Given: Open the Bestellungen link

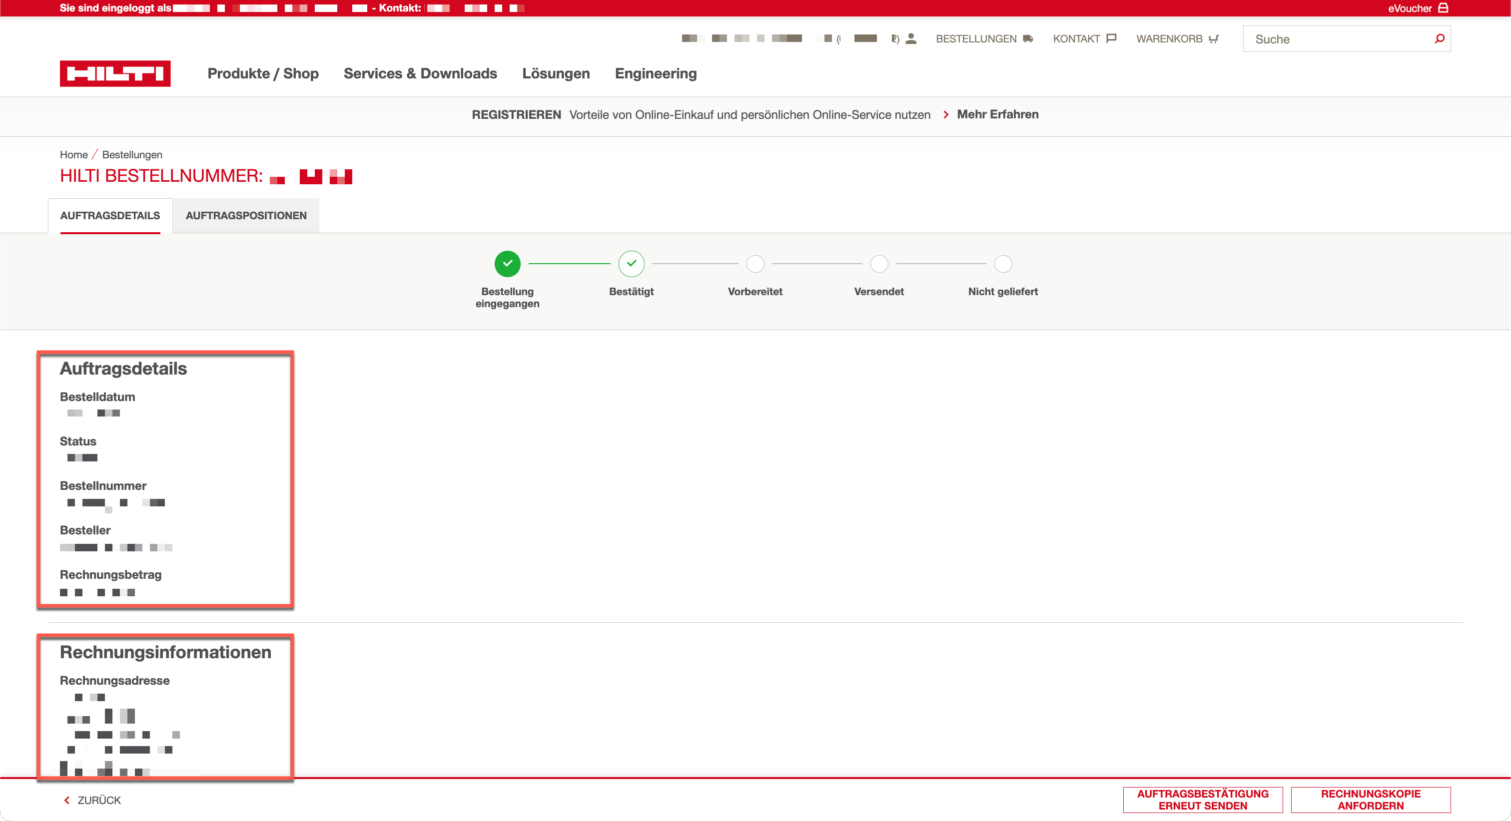Looking at the screenshot, I should point(976,39).
